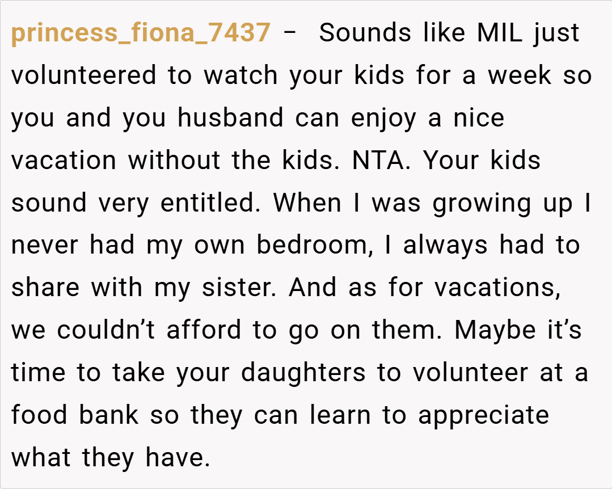Click the word "appreciate" in the comment
Image resolution: width=612 pixels, height=489 pixels.
click(x=483, y=416)
